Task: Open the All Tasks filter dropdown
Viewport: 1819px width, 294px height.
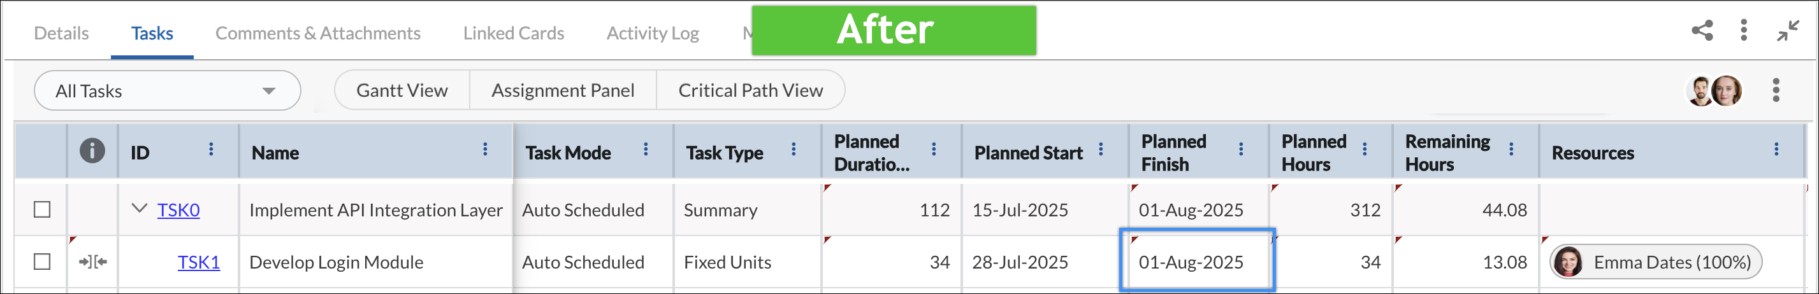Action: tap(168, 90)
